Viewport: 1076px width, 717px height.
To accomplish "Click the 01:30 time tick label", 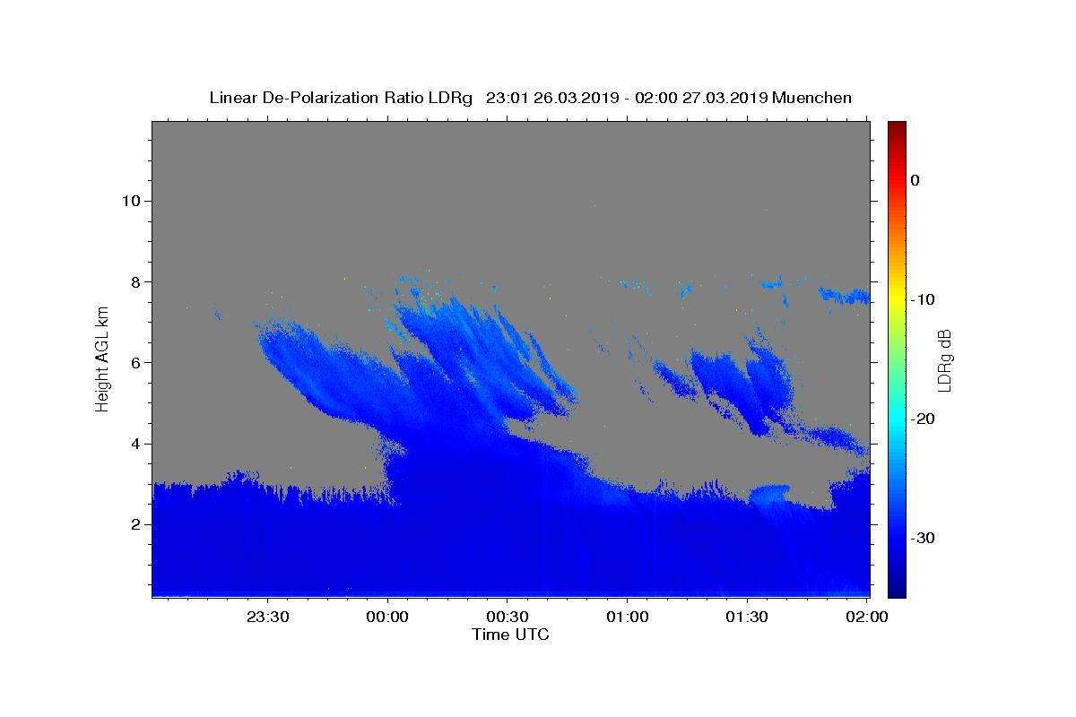I will tap(747, 617).
